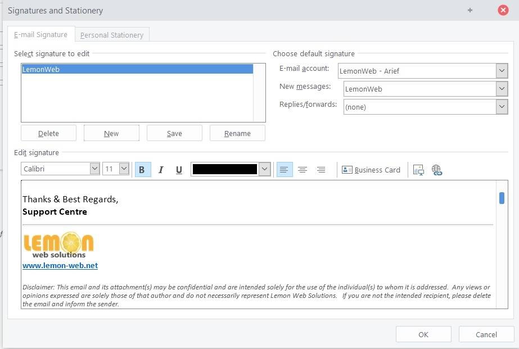Open the font color dropdown
The height and width of the screenshot is (349, 519).
pyautogui.click(x=265, y=169)
